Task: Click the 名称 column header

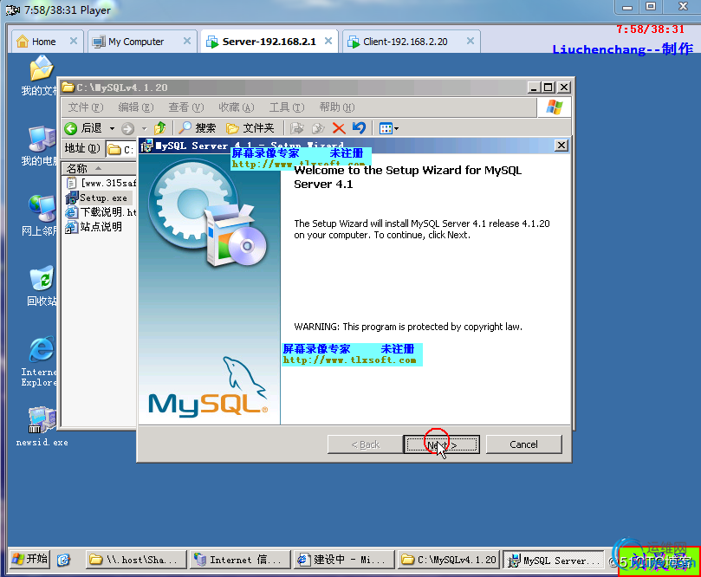Action: tap(99, 168)
